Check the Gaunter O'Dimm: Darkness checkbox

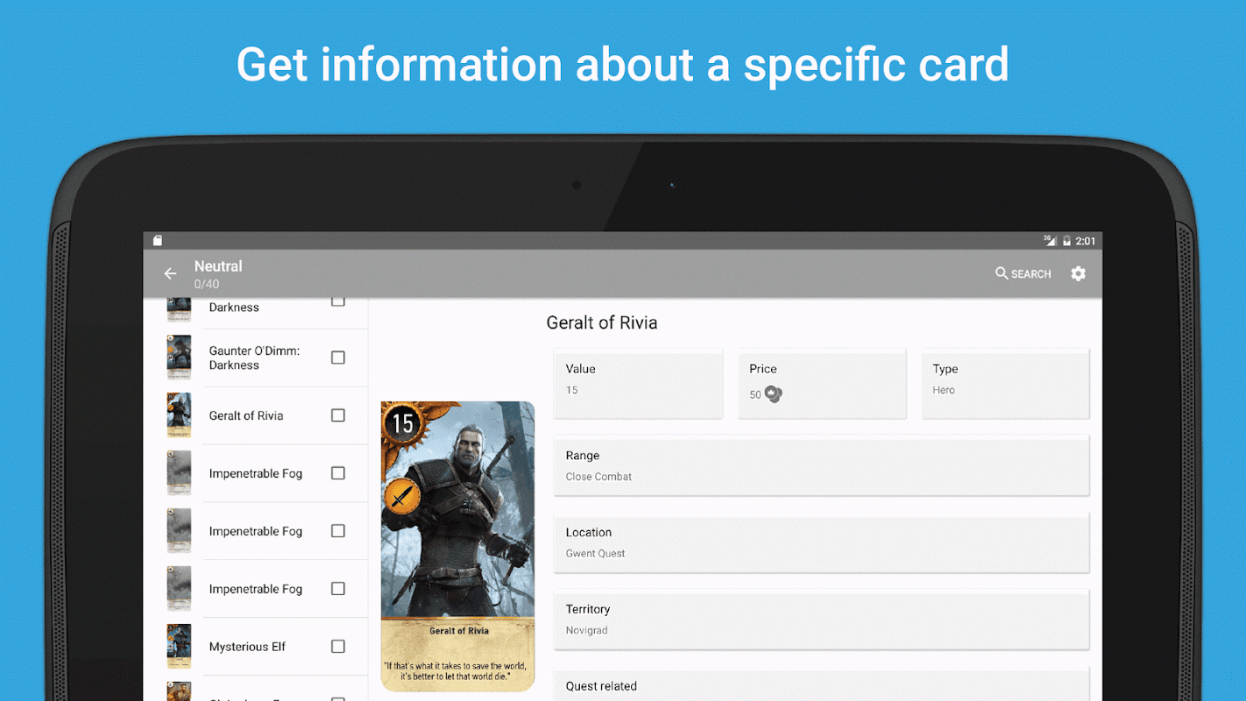point(338,358)
